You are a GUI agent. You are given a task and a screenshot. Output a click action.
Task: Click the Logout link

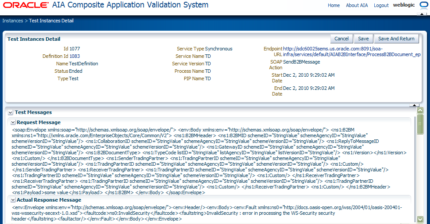381,5
